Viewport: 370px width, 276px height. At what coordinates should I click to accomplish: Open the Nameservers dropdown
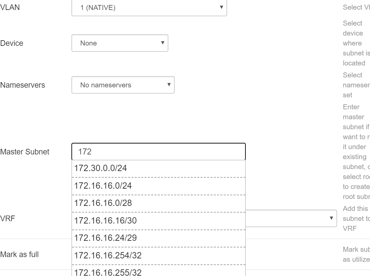123,85
